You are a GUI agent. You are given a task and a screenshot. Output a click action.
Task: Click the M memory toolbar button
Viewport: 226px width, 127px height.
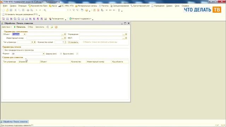[x=107, y=10]
